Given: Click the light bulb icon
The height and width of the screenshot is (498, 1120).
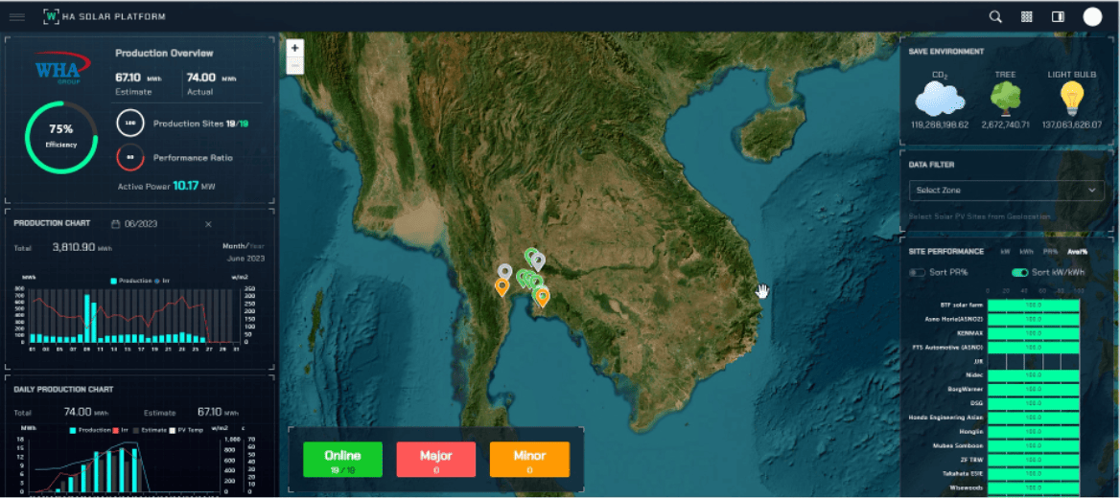Looking at the screenshot, I should (1071, 98).
